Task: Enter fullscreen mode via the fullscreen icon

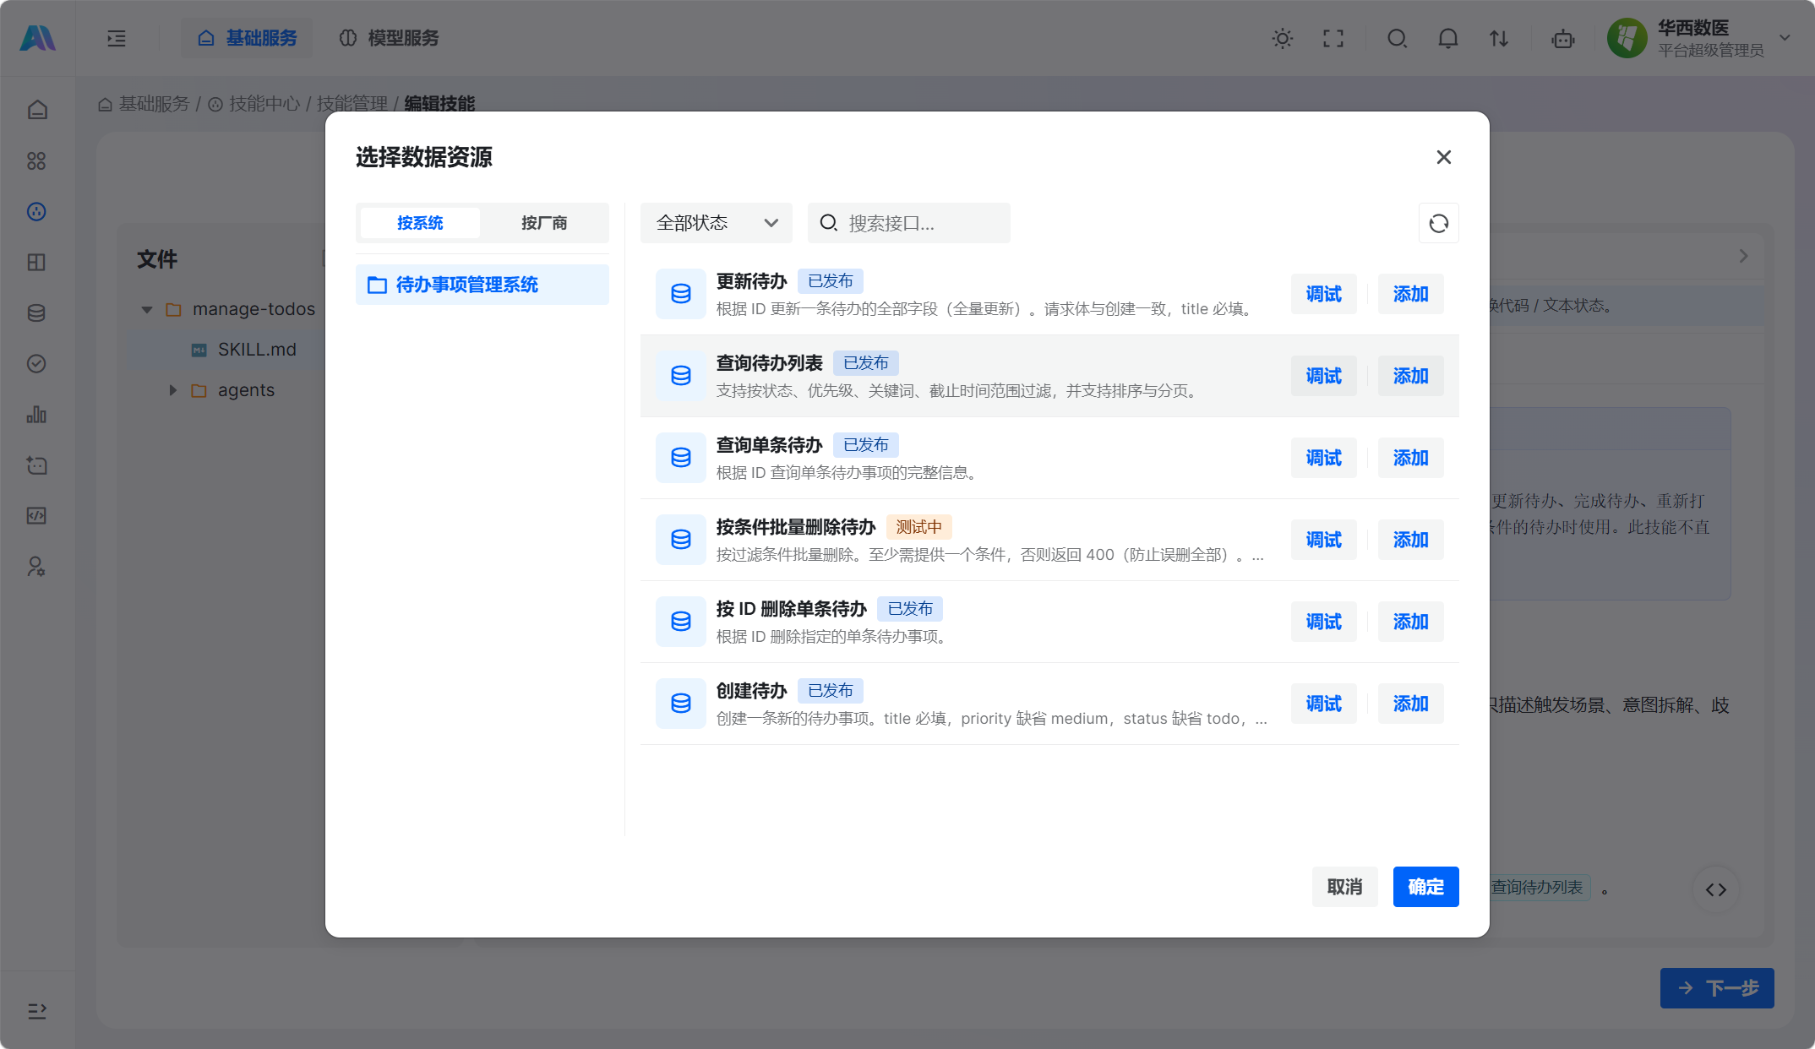Action: pyautogui.click(x=1333, y=38)
